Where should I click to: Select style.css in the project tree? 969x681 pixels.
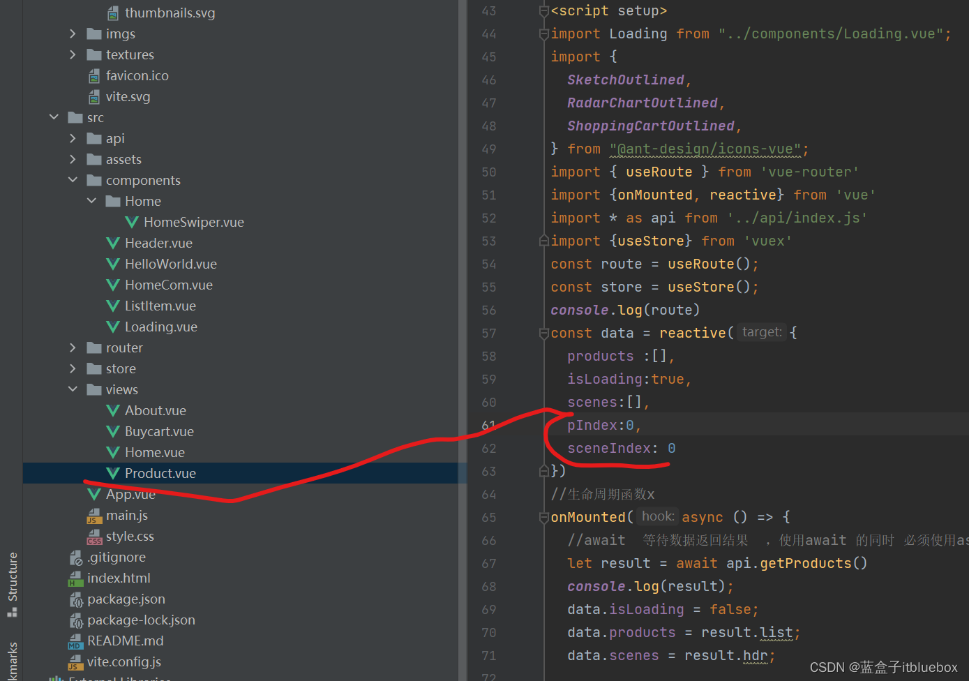[x=130, y=537]
